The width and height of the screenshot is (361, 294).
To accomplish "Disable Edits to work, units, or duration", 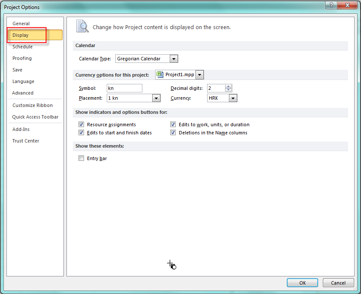I will click(x=173, y=125).
